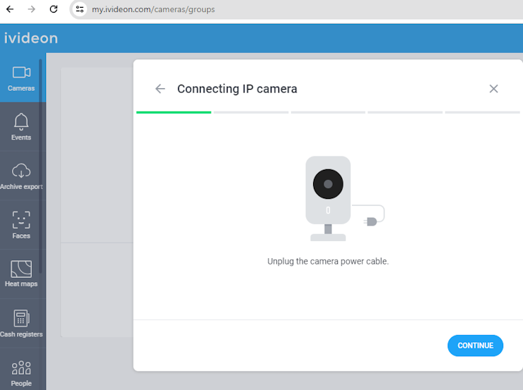Click the browser back arrow
The height and width of the screenshot is (390, 523).
10,9
